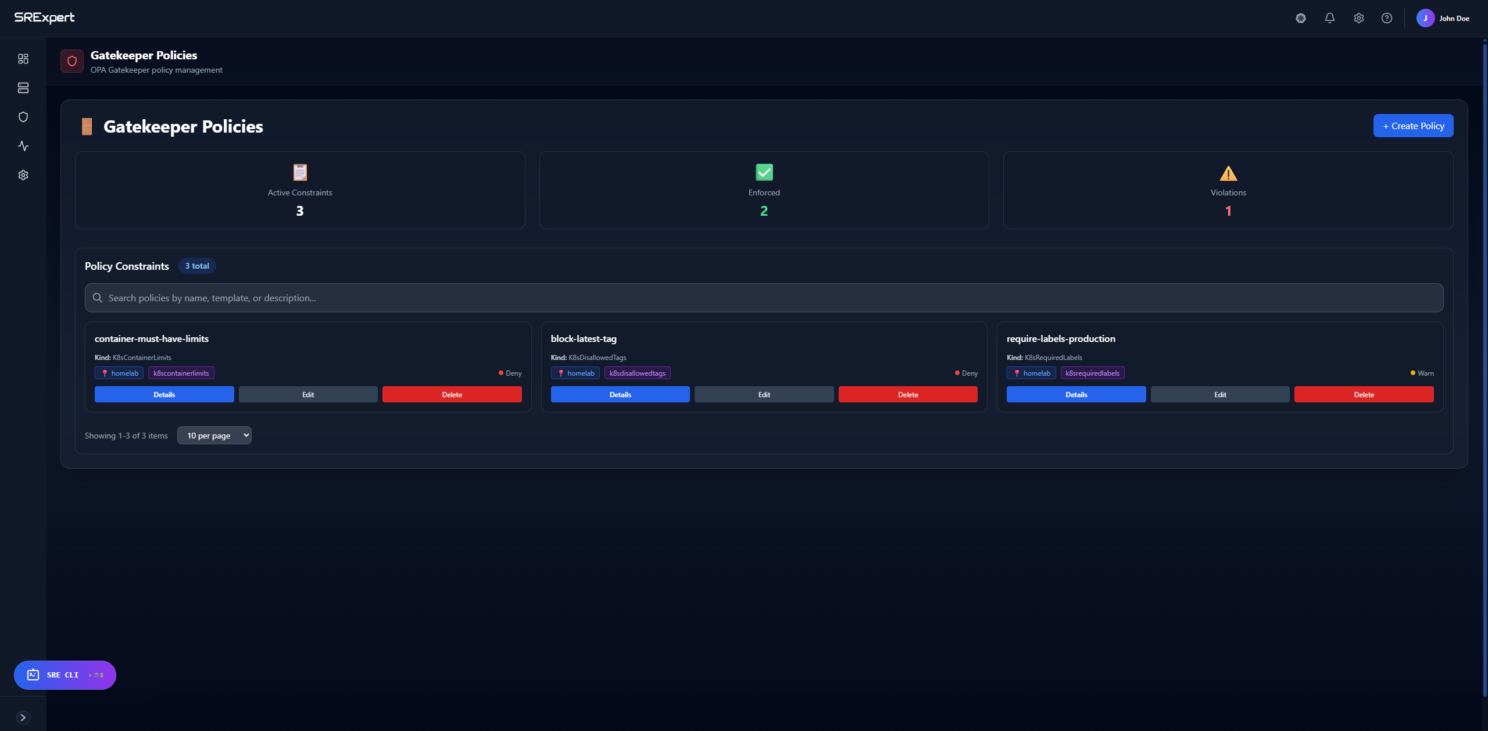
Task: Click the homelab tag on require-labels-production
Action: click(x=1031, y=373)
